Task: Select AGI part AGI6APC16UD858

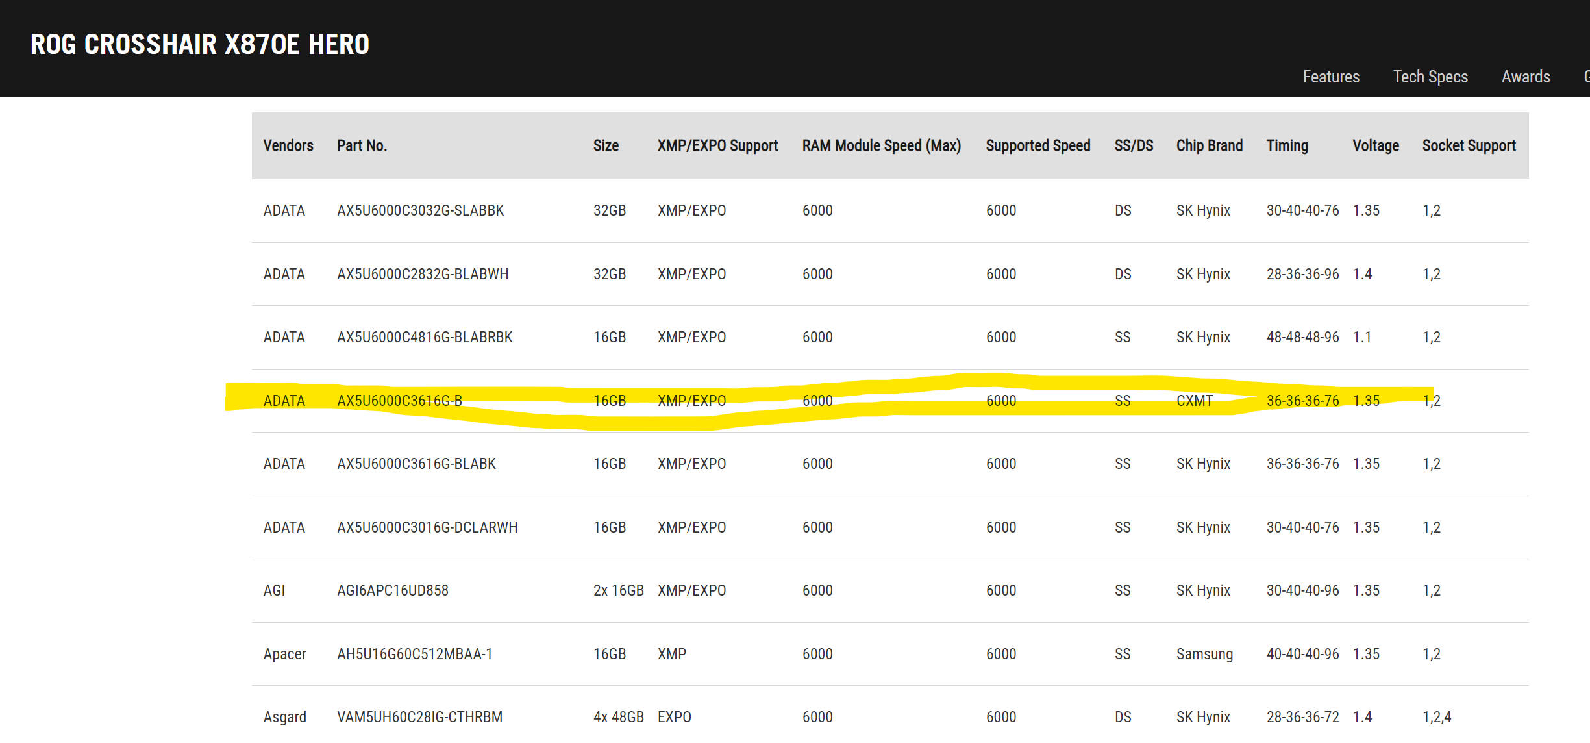Action: coord(392,590)
